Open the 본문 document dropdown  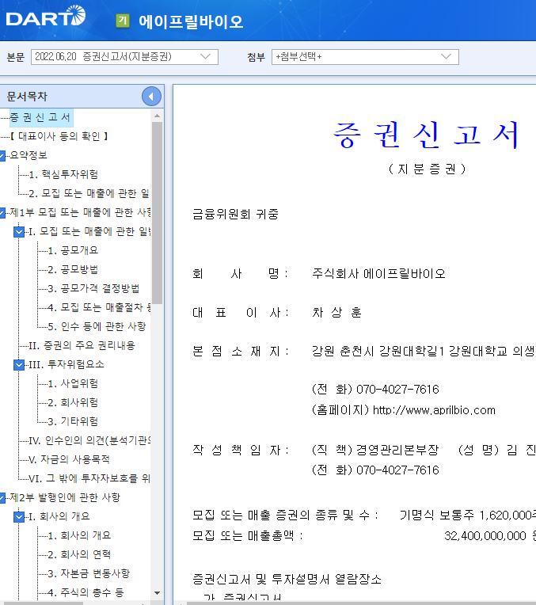(x=124, y=57)
